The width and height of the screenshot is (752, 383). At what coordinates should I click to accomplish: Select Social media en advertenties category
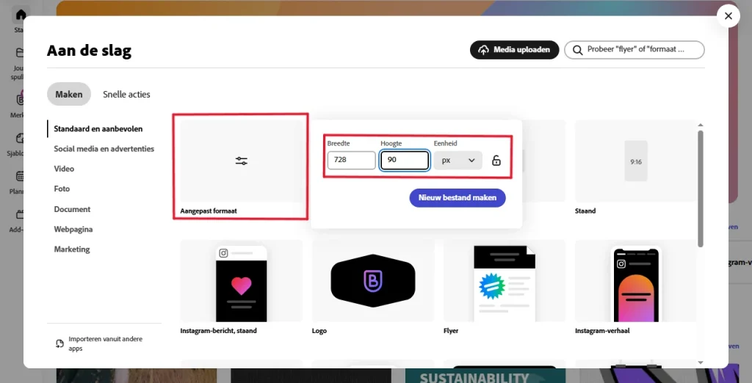pyautogui.click(x=104, y=149)
